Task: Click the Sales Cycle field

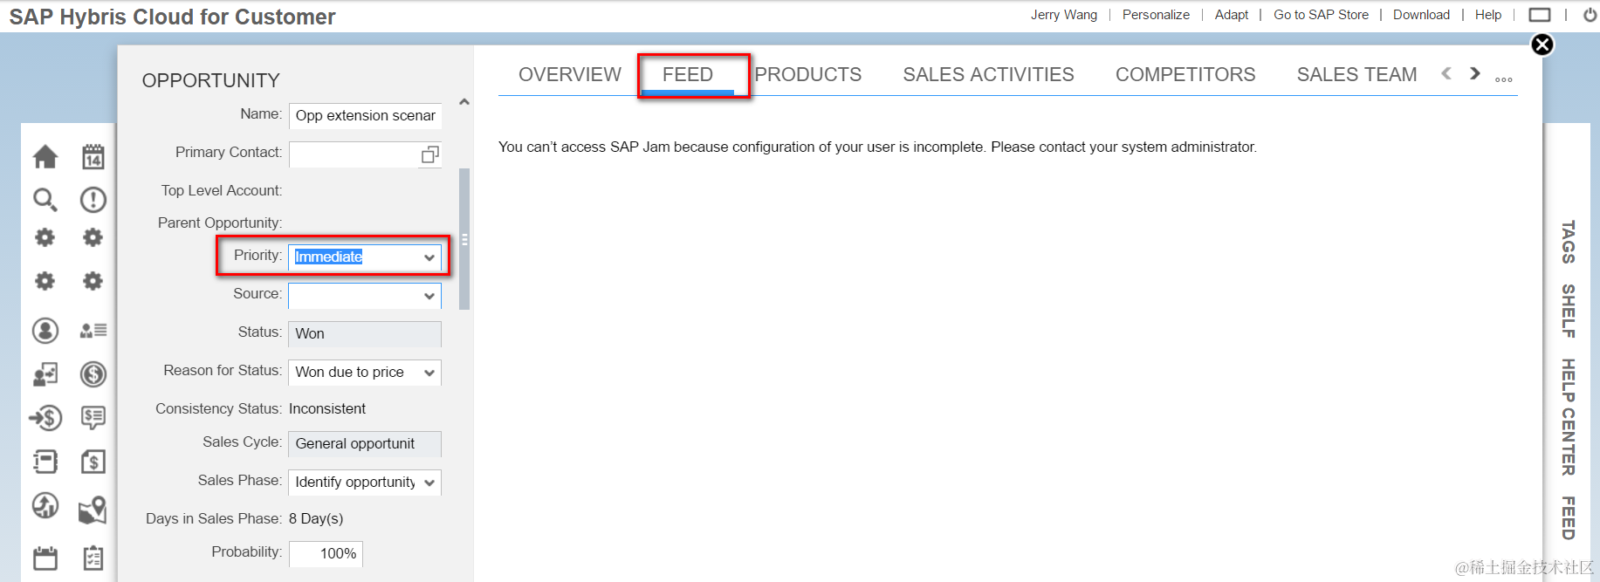Action: point(365,443)
